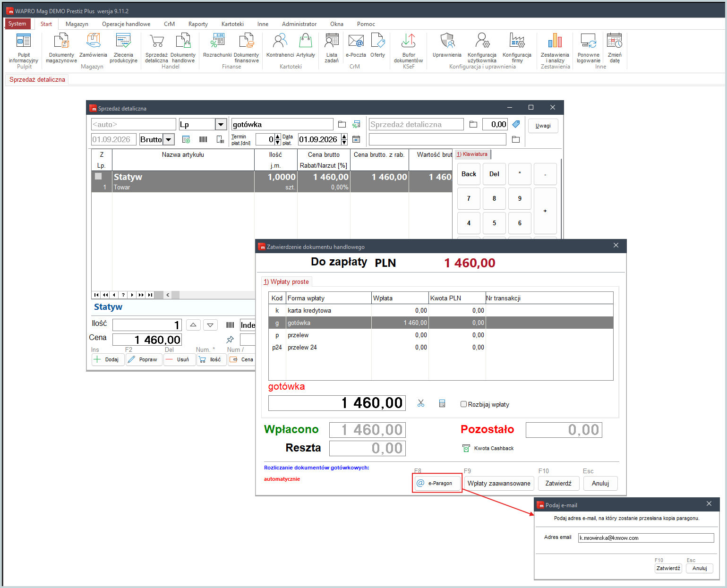
Task: Click Anuluj in the Podaj e-mail dialog
Action: 700,568
